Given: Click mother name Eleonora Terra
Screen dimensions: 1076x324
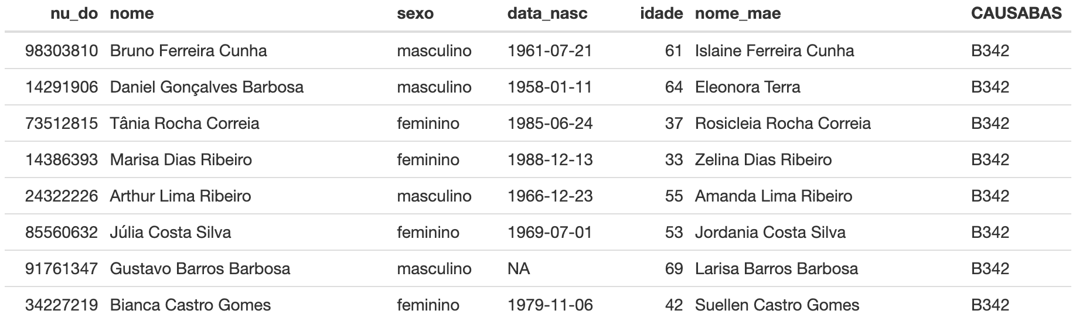Looking at the screenshot, I should click(x=747, y=87).
